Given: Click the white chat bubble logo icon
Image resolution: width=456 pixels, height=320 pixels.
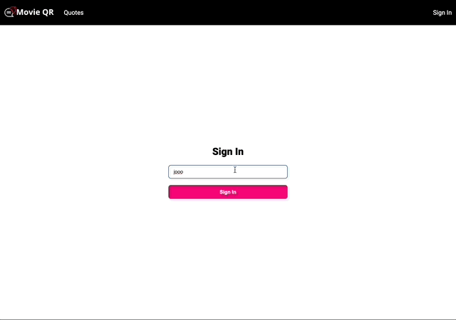Looking at the screenshot, I should [9, 13].
